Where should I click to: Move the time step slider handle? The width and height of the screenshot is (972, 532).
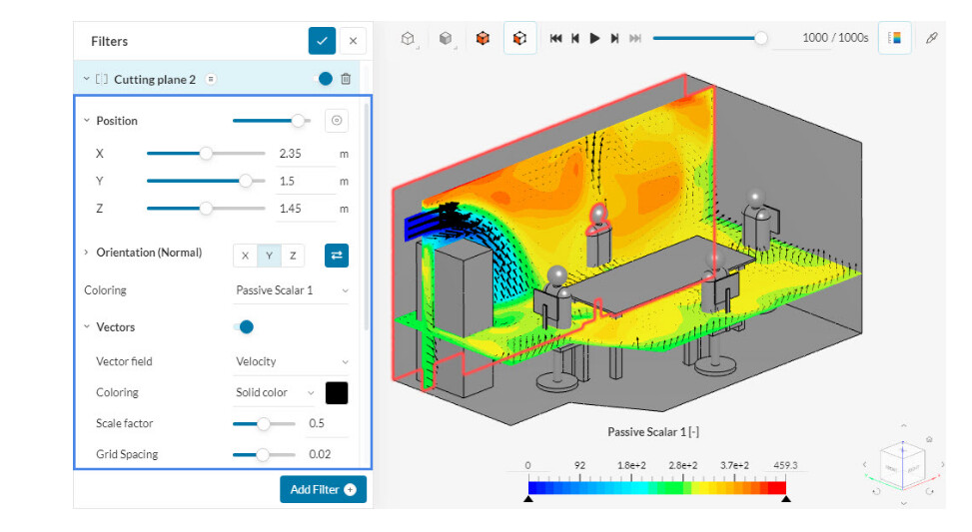click(x=760, y=38)
